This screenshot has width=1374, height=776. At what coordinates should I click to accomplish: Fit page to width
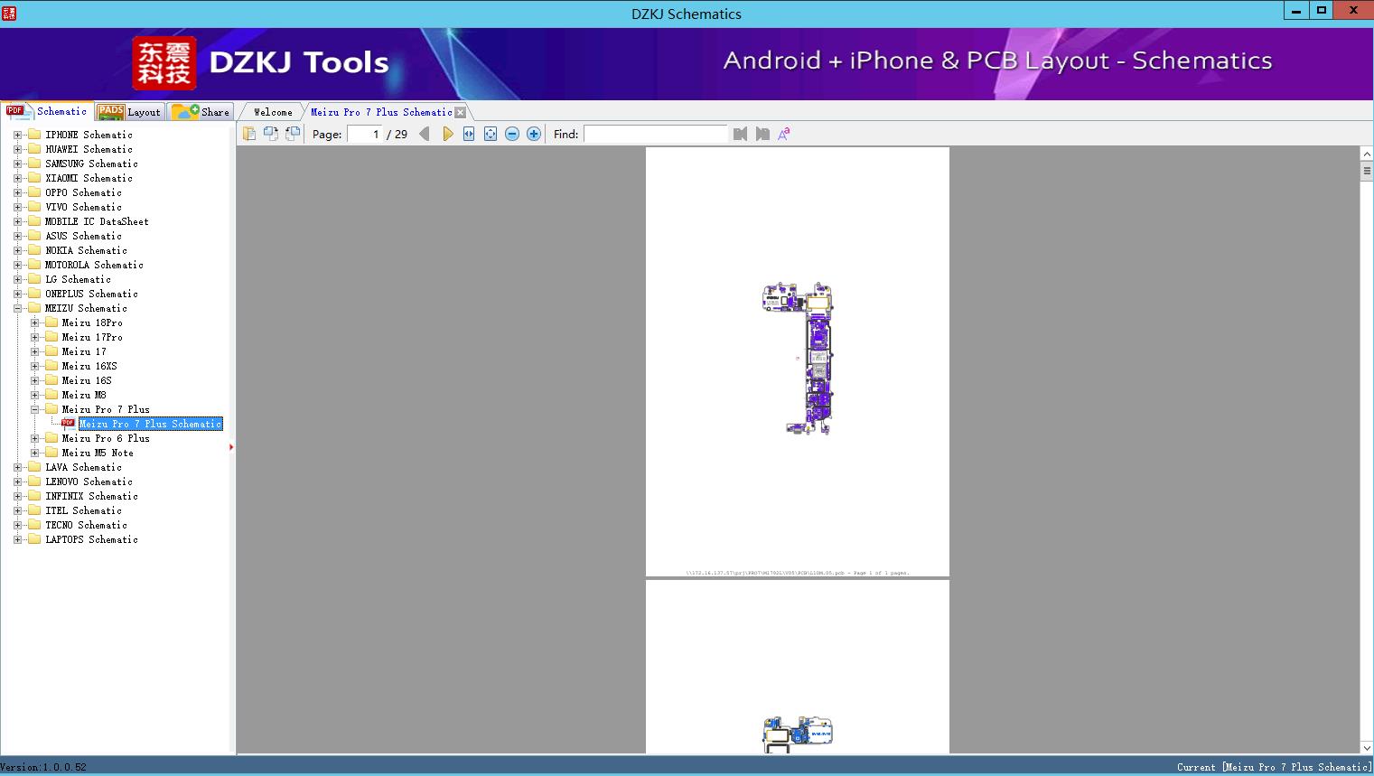pyautogui.click(x=469, y=134)
